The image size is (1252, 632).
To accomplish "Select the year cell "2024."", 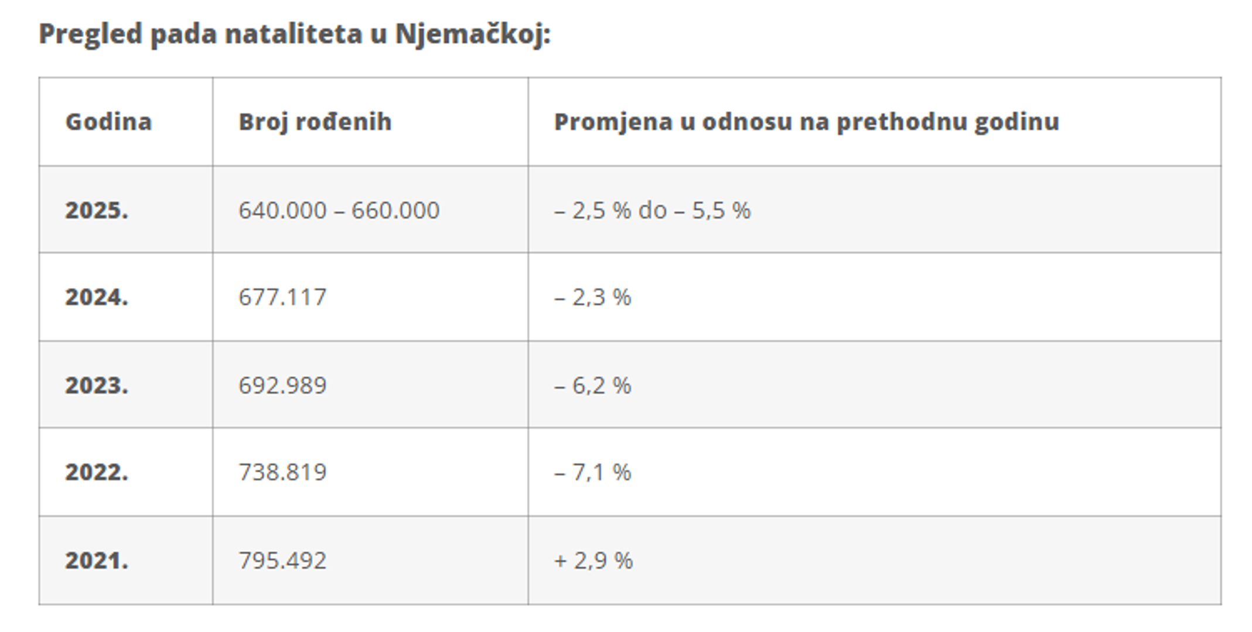I will click(96, 297).
